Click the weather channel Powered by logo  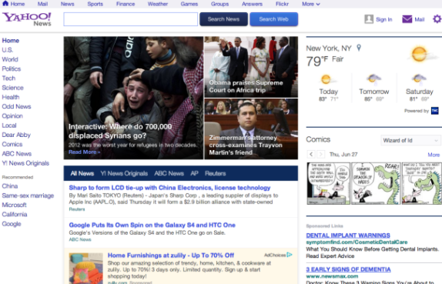(x=434, y=111)
